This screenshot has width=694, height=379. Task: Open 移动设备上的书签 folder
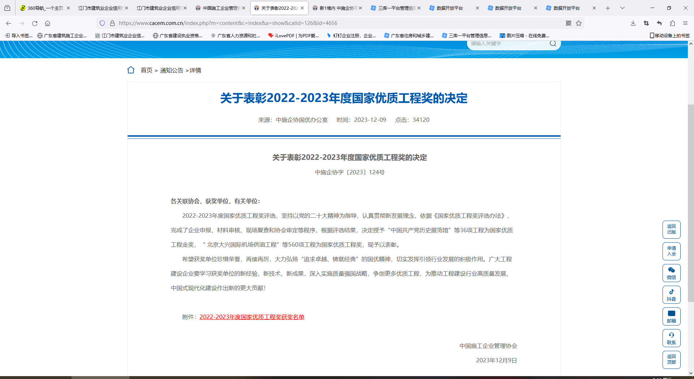pyautogui.click(x=670, y=35)
